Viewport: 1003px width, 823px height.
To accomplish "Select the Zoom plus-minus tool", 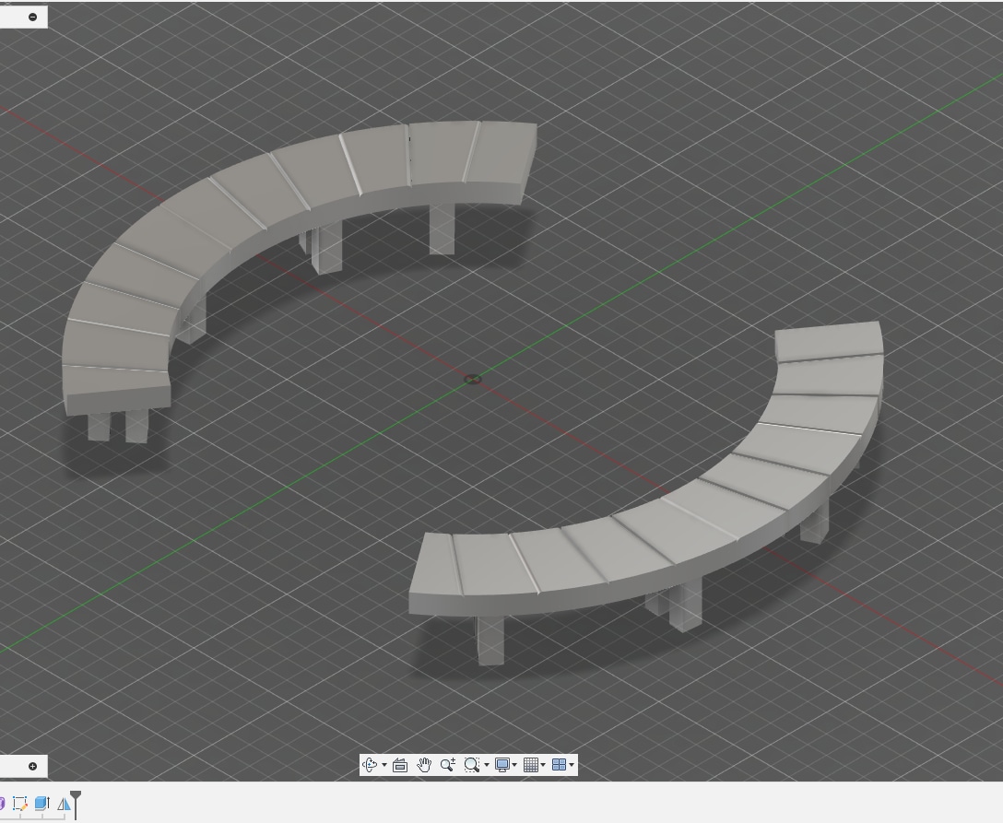I will [x=448, y=765].
